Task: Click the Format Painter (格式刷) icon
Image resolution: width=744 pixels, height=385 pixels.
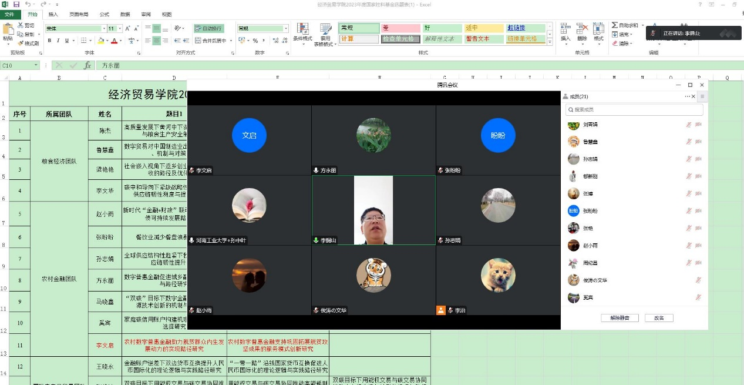Action: pyautogui.click(x=21, y=43)
